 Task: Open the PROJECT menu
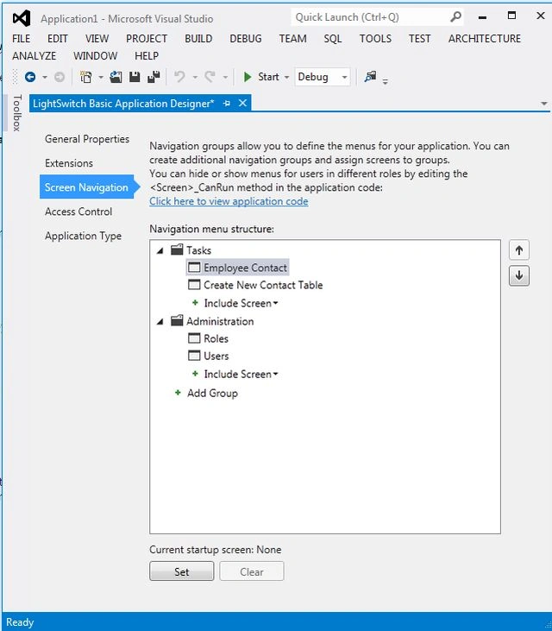click(x=147, y=39)
